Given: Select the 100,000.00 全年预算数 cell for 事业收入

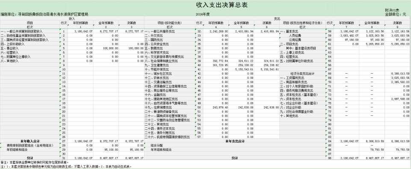Looking at the screenshot, I should [x=106, y=48].
